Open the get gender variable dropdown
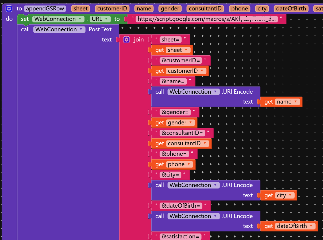 click(x=190, y=123)
